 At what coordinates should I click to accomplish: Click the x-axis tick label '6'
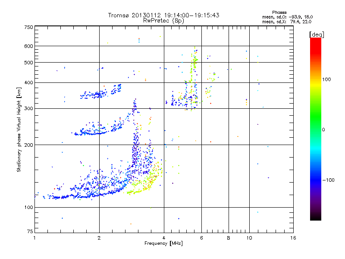[x=201, y=238]
